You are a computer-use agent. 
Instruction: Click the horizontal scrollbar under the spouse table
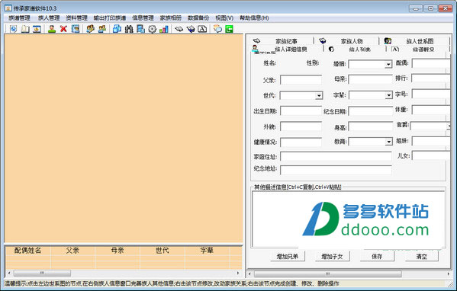124,273
